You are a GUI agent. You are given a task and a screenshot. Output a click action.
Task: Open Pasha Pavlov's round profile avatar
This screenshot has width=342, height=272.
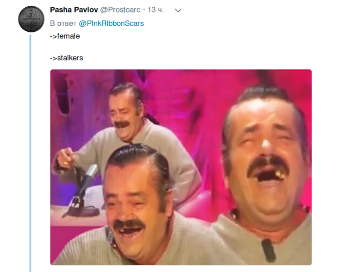pyautogui.click(x=31, y=19)
